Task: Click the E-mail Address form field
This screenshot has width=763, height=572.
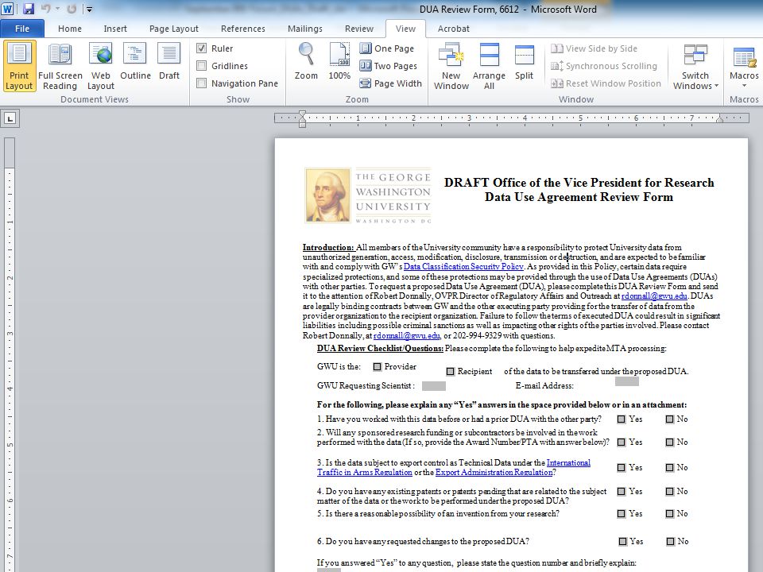Action: point(627,381)
